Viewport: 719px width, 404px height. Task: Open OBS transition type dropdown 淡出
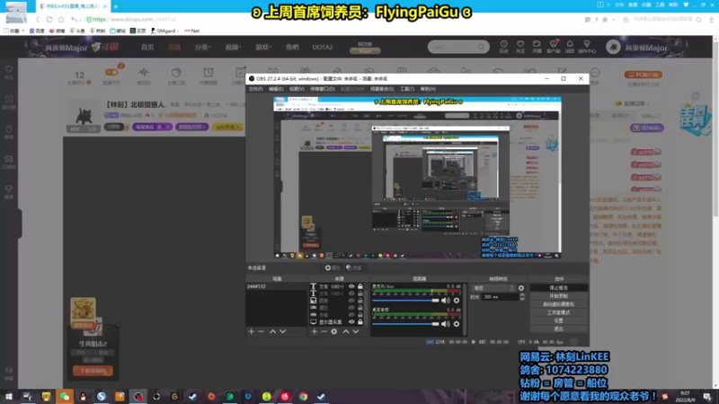point(493,288)
